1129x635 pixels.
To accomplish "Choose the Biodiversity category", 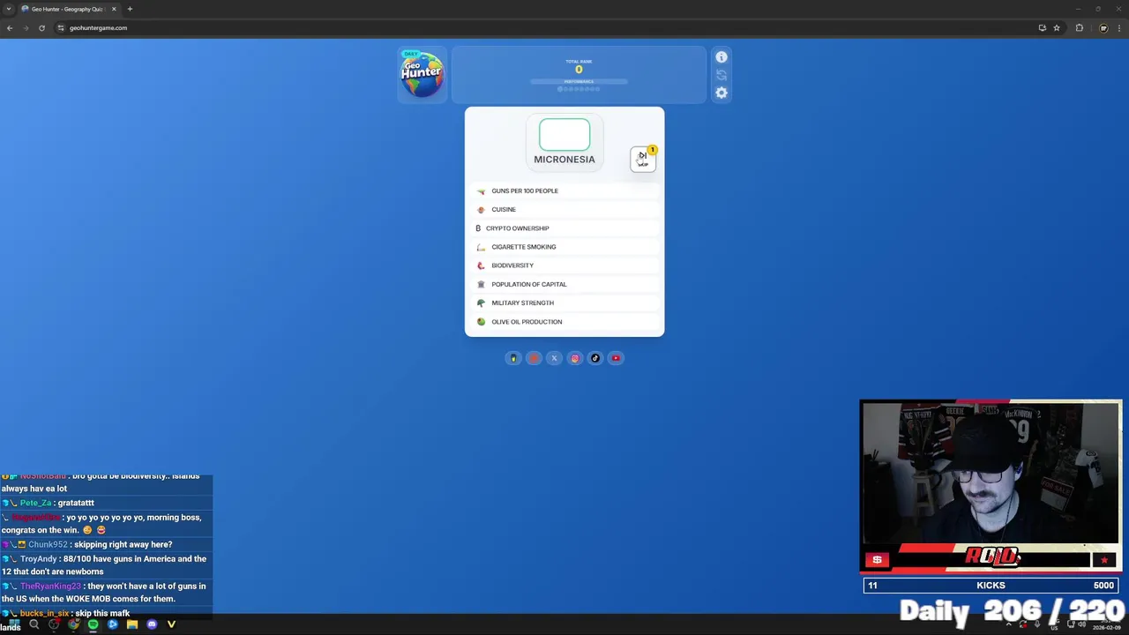I will 564,265.
